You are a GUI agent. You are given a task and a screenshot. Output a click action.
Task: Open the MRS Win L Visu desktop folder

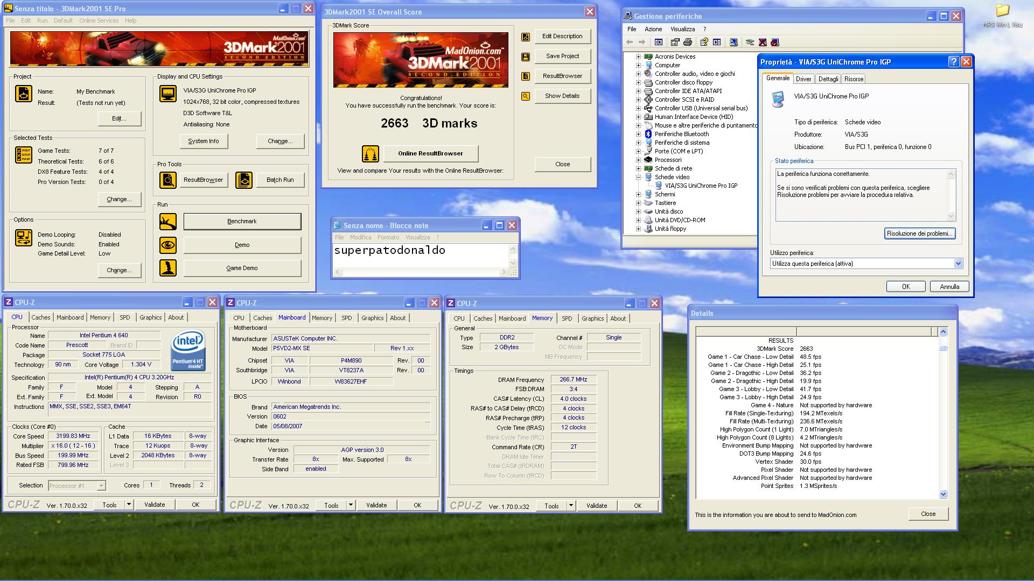(x=1002, y=15)
